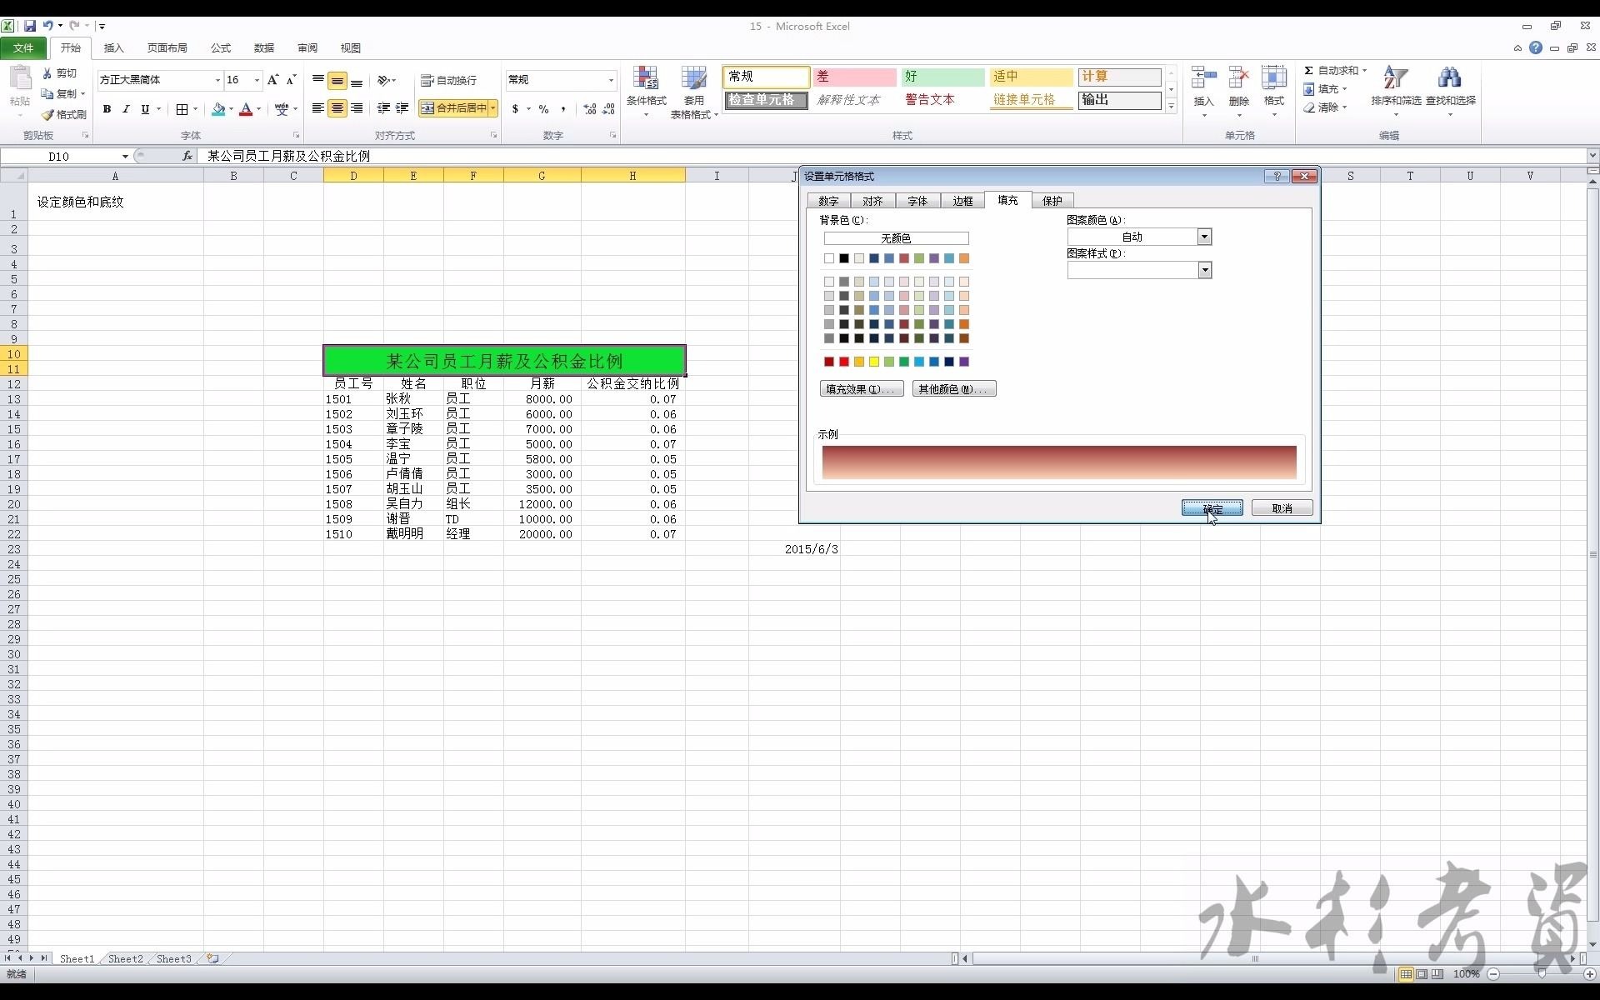
Task: Toggle left text alignment
Action: [318, 108]
